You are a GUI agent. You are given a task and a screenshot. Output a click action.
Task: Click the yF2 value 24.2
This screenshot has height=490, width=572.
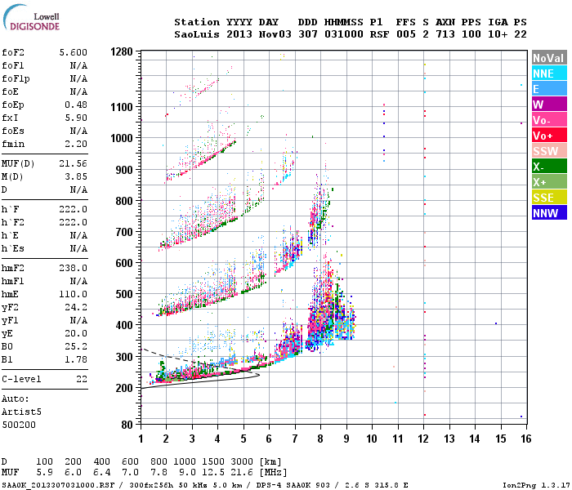pyautogui.click(x=76, y=307)
